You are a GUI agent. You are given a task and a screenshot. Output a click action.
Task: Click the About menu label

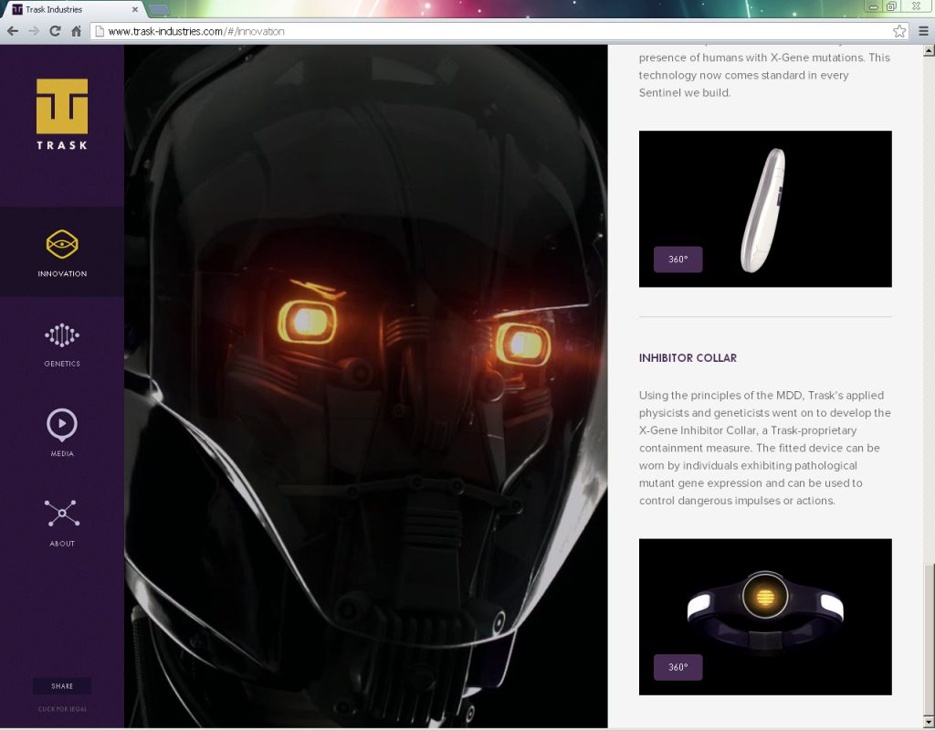tap(62, 544)
